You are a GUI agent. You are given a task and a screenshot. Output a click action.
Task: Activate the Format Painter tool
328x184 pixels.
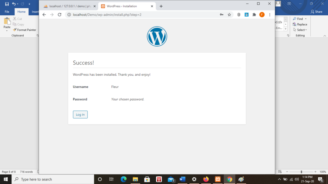[24, 30]
